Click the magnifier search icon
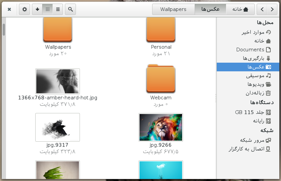 70,9
